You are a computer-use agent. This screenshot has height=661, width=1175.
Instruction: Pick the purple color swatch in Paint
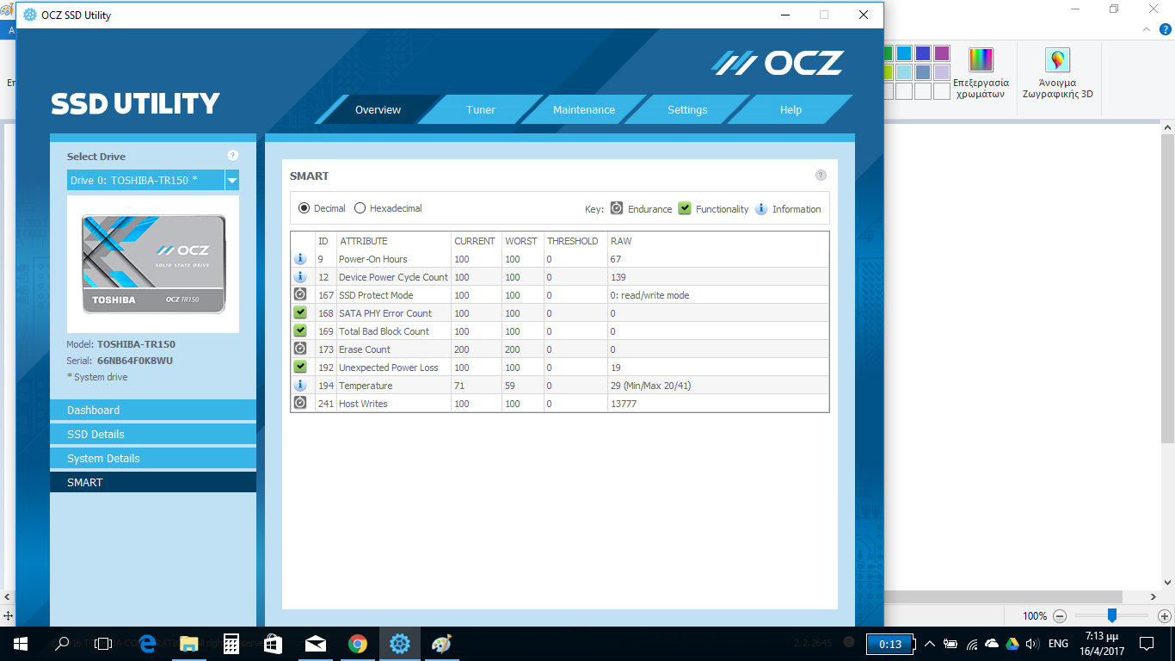(942, 53)
